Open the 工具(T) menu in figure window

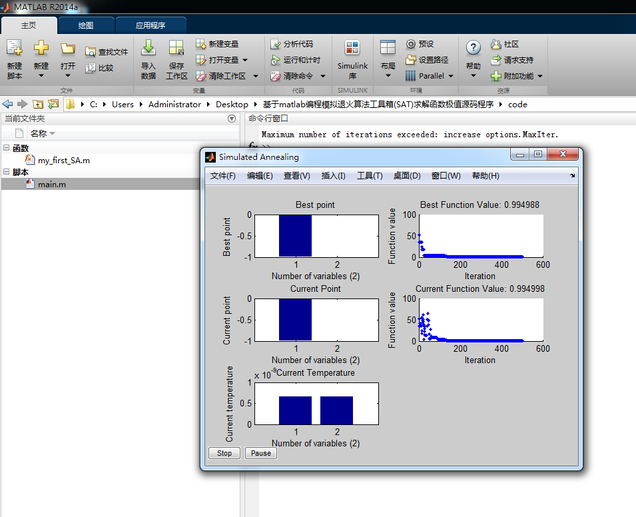370,176
